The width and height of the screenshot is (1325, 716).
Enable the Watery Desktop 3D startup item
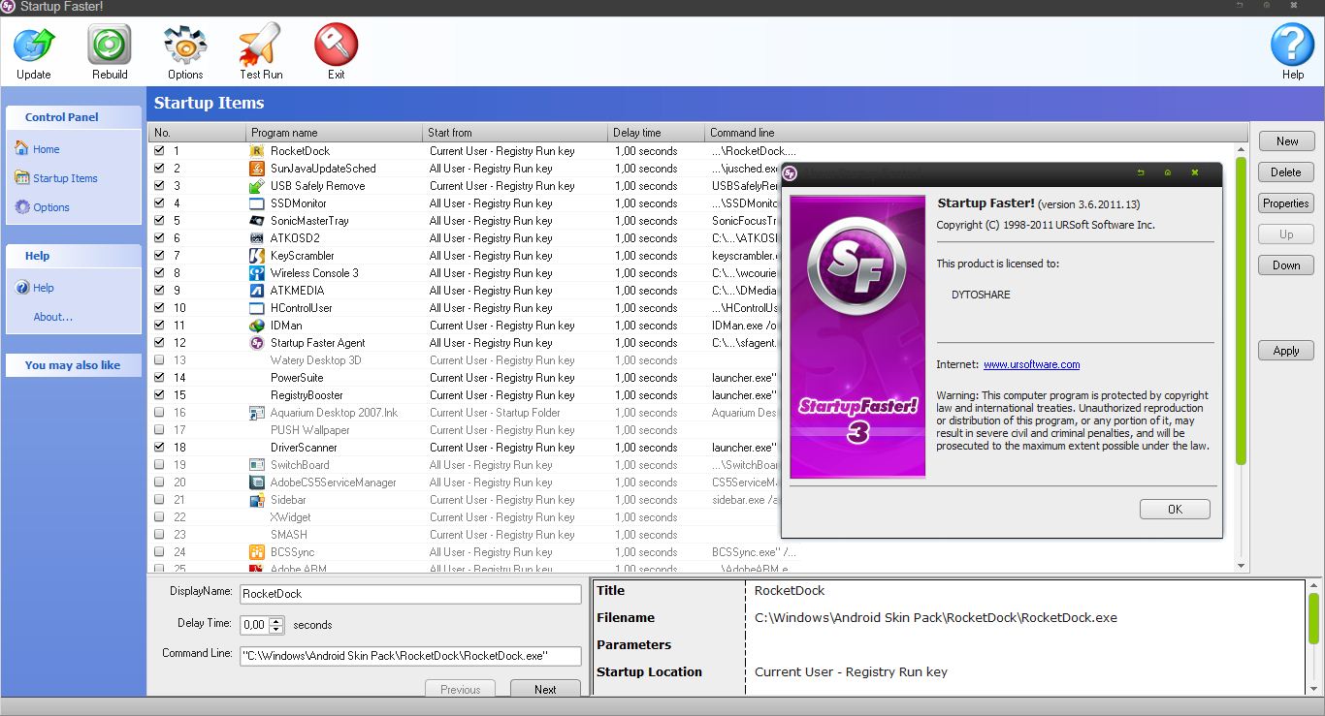159,360
